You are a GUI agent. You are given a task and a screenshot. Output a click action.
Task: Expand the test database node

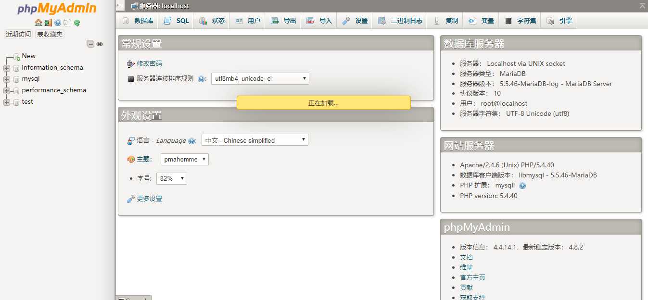point(6,102)
